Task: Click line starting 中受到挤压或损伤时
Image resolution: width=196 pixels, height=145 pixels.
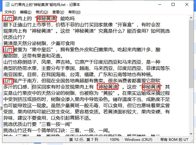Action: point(87,99)
